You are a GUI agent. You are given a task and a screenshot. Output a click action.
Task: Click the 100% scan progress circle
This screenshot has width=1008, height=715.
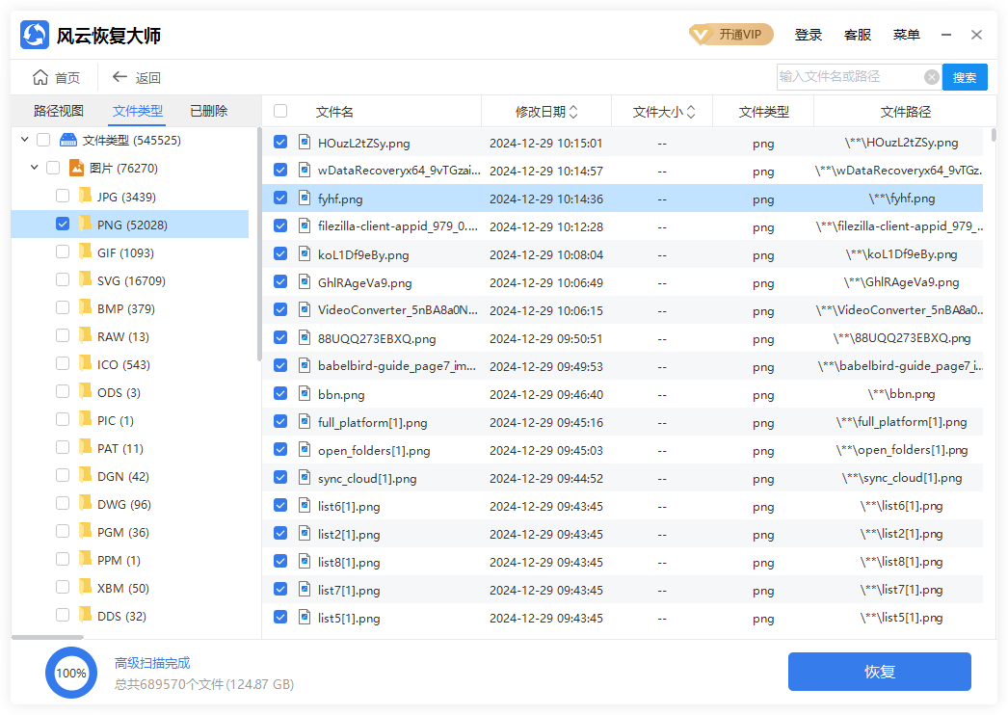click(70, 672)
